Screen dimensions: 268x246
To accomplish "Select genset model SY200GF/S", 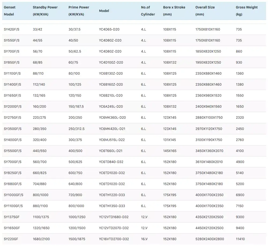I will (x=13, y=107).
